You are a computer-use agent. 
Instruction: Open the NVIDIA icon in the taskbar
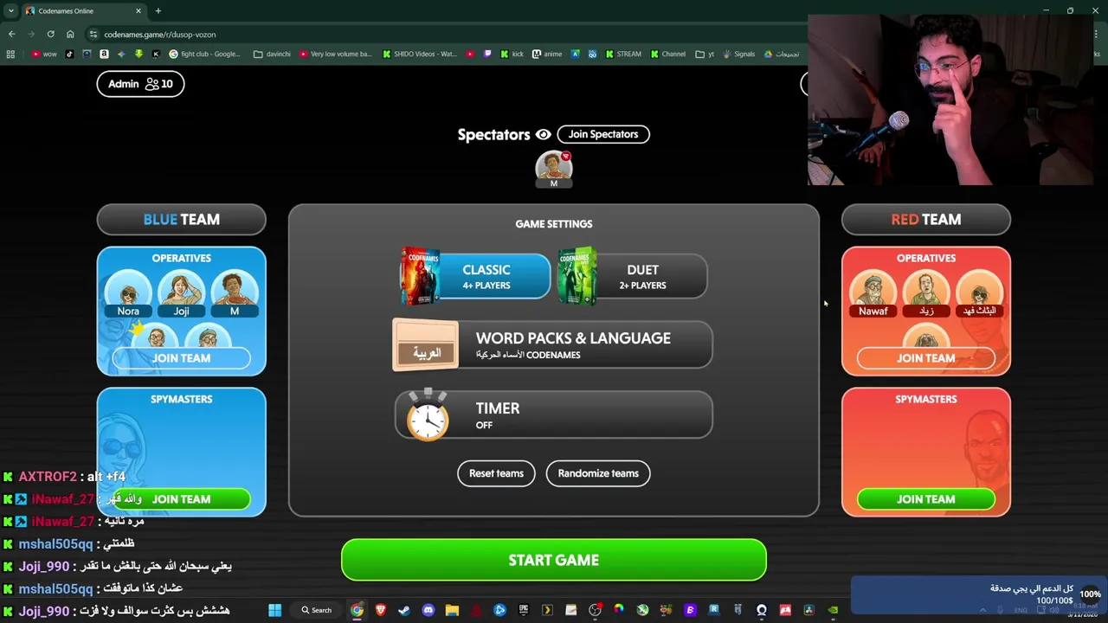pos(832,610)
